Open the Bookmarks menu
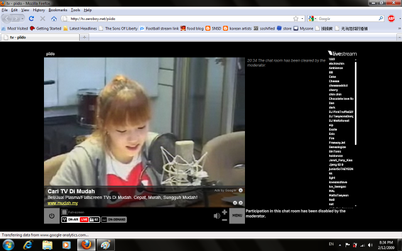The image size is (402, 251). [58, 10]
